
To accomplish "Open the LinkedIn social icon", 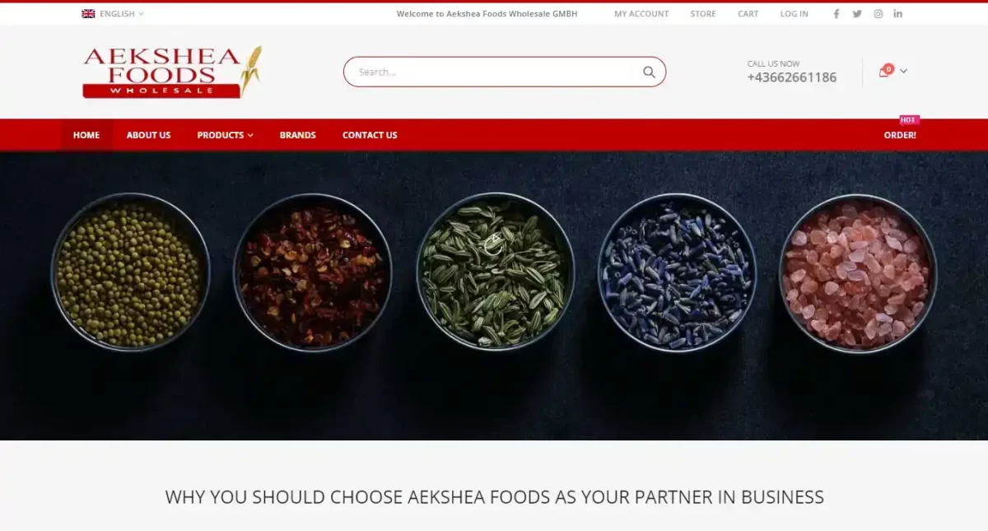I will pos(898,14).
